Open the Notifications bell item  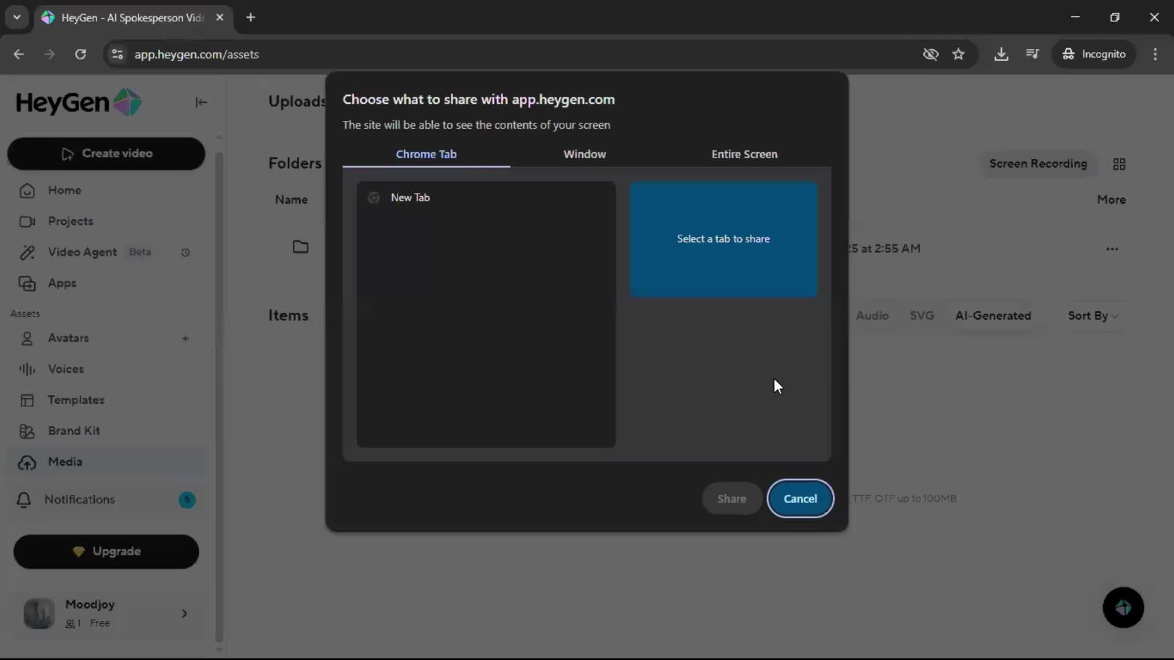point(79,499)
